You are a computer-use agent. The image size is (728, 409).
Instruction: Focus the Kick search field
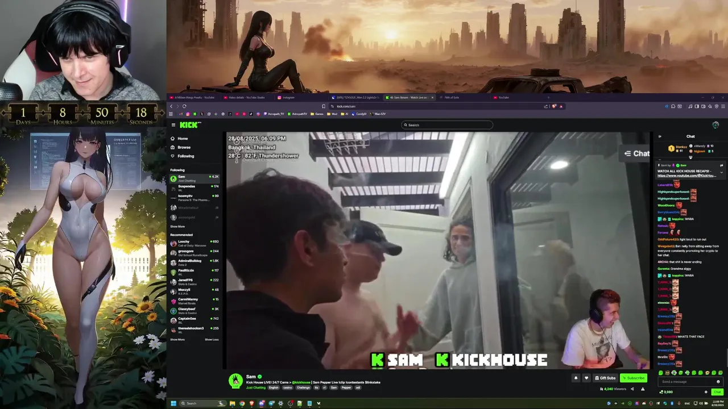click(446, 125)
